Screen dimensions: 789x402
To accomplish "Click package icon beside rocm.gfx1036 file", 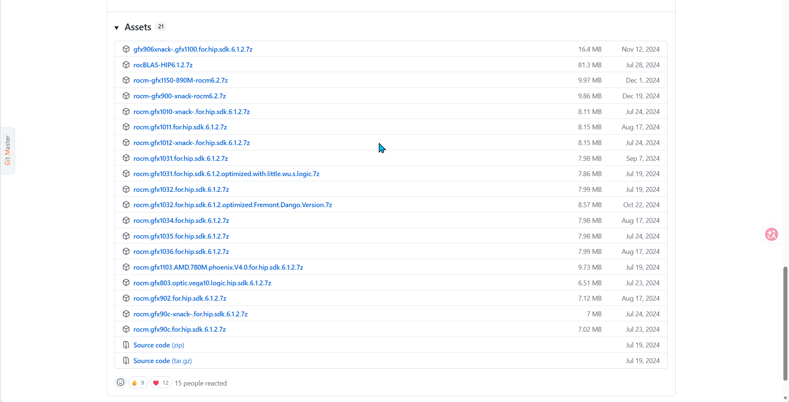I will point(126,251).
